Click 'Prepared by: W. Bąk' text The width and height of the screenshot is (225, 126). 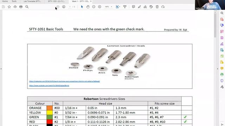point(175,30)
